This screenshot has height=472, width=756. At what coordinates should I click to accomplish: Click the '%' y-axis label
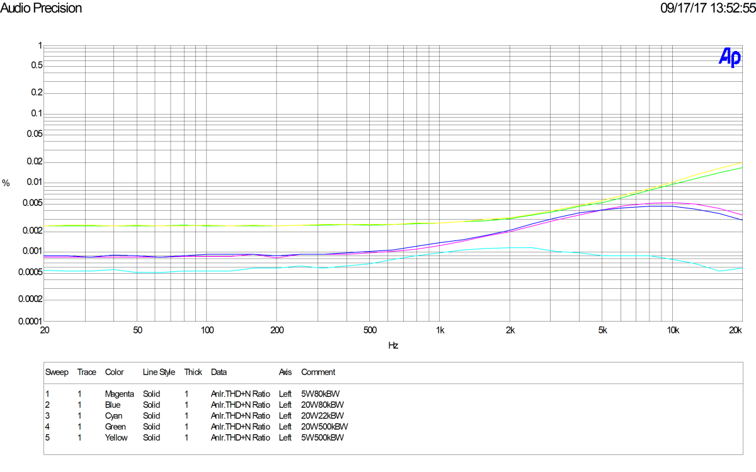[x=6, y=183]
